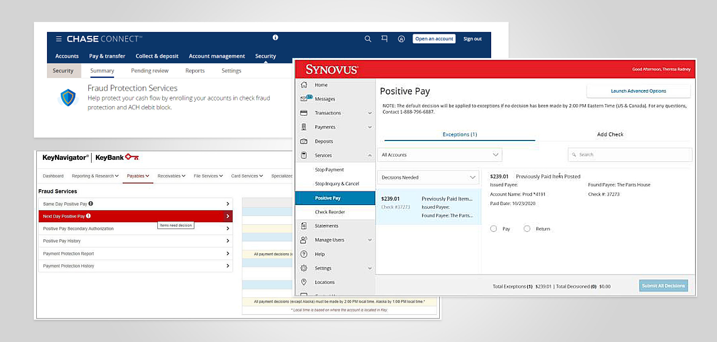Open Chase Account management menu

(x=217, y=56)
